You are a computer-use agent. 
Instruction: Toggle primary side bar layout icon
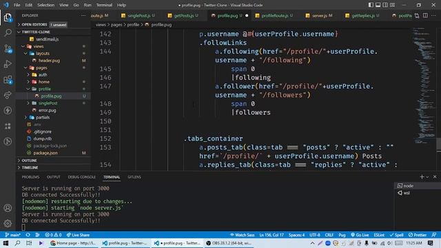(371, 5)
